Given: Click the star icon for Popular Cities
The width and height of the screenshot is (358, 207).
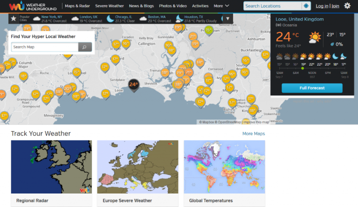Looking at the screenshot, I should (14, 19).
